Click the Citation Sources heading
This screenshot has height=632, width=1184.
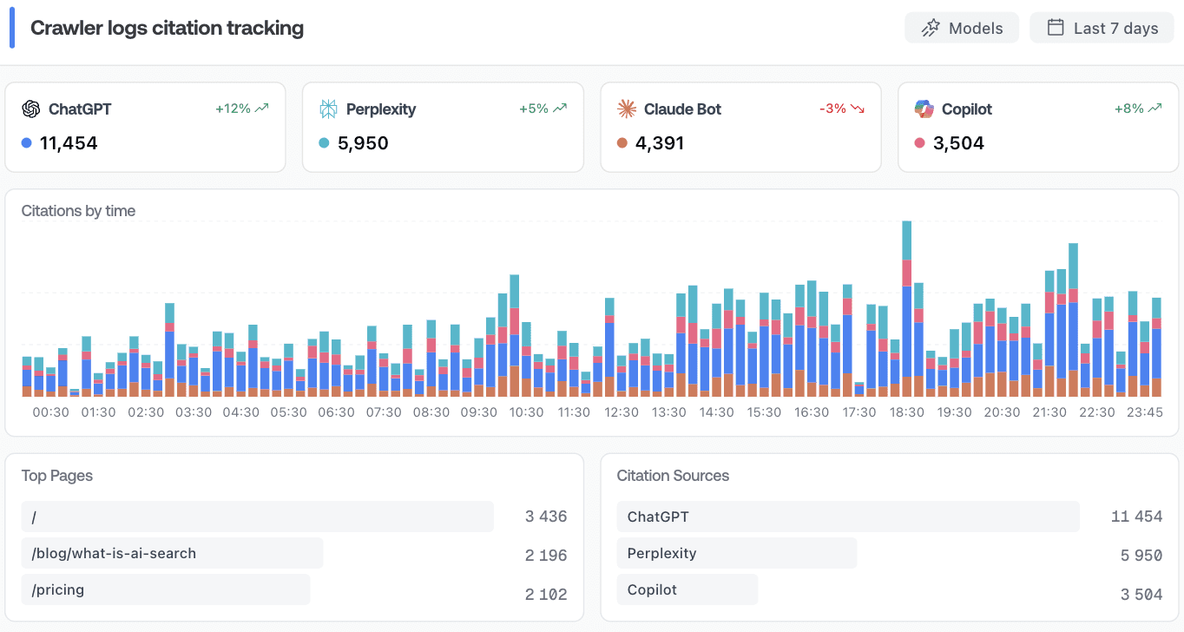pyautogui.click(x=673, y=476)
